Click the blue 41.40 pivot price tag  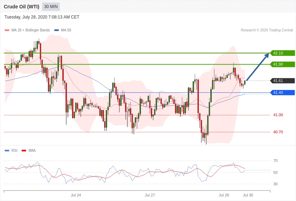click(x=283, y=93)
